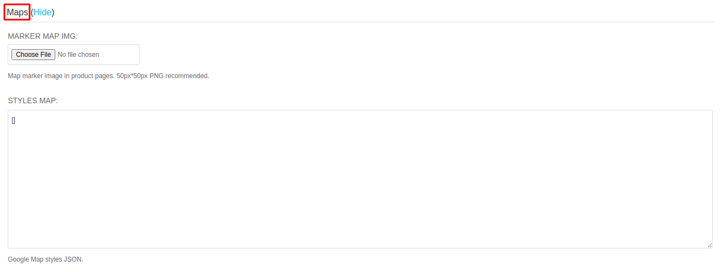Viewport: 726px width, 272px height.
Task: Click the center of Styles Map textarea
Action: click(x=360, y=179)
